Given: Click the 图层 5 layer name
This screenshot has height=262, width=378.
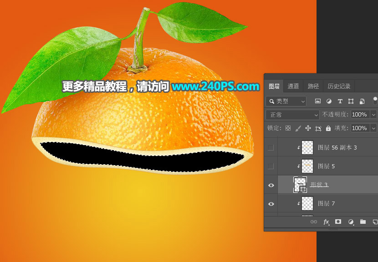Looking at the screenshot, I should point(326,166).
